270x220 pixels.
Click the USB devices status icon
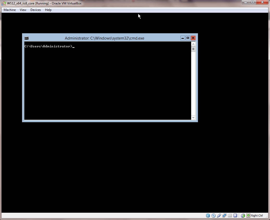[219, 216]
